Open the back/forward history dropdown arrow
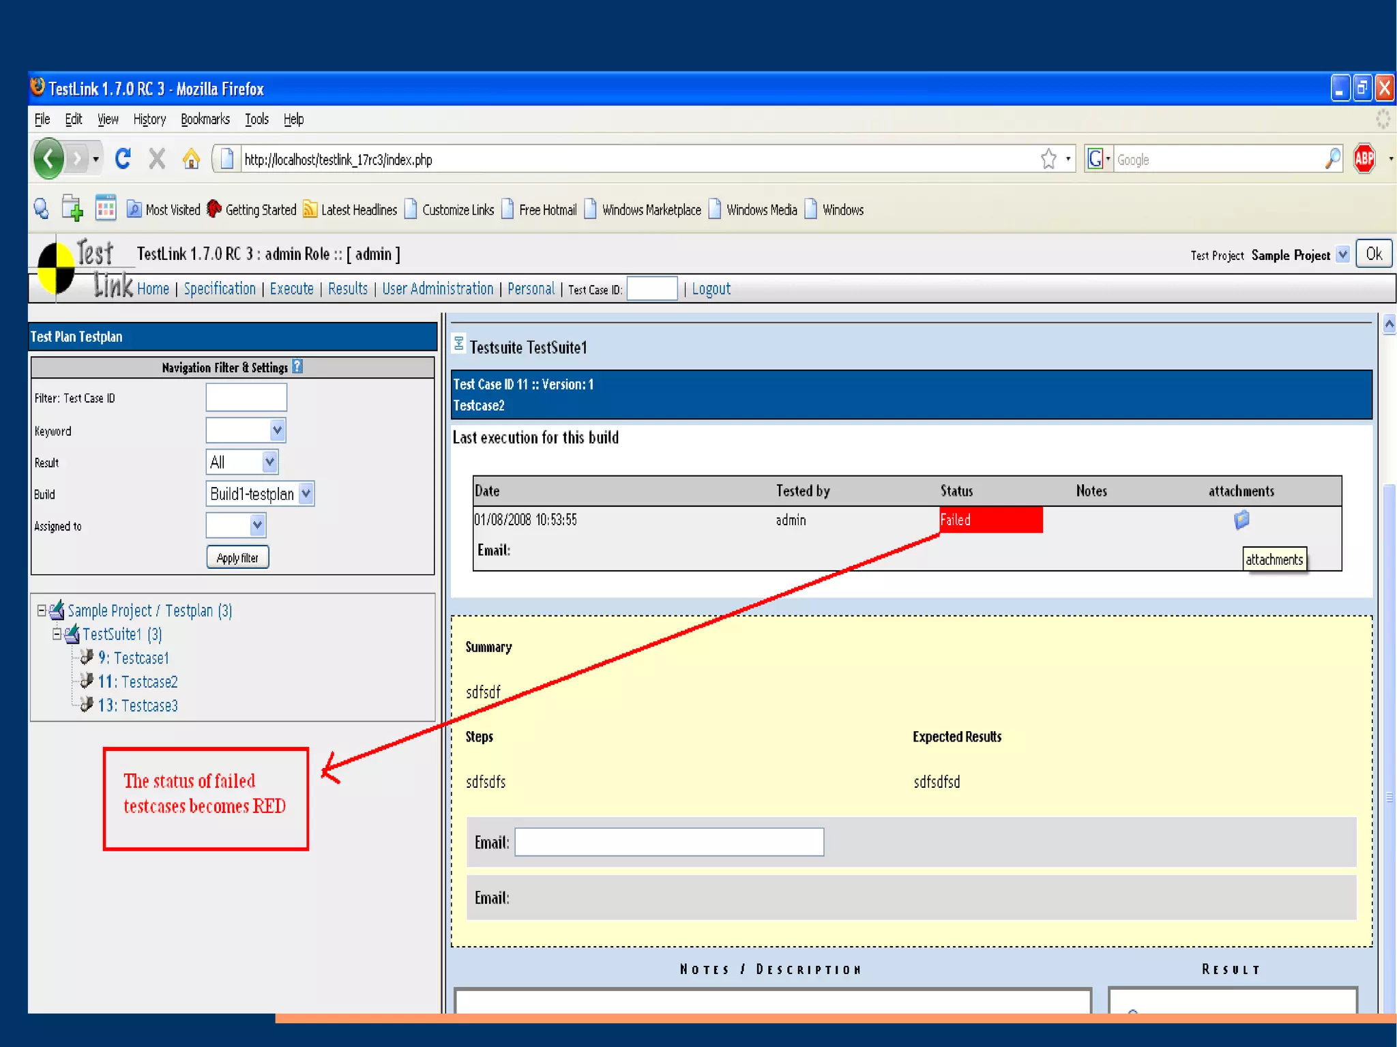Viewport: 1397px width, 1047px height. (x=95, y=159)
